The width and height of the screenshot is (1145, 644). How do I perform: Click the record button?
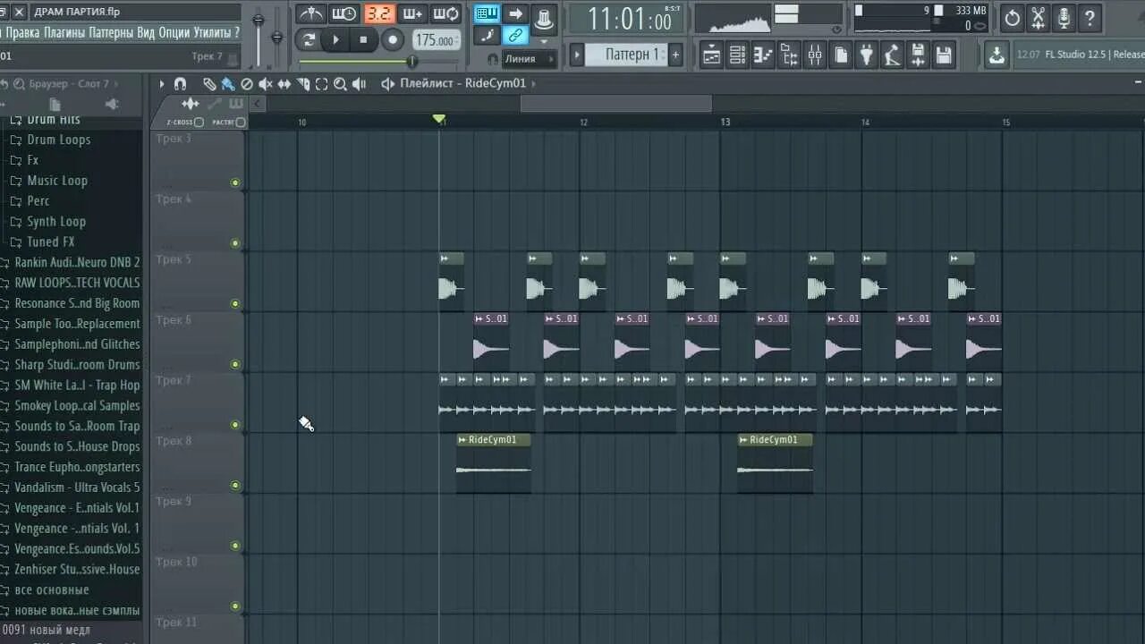point(393,39)
